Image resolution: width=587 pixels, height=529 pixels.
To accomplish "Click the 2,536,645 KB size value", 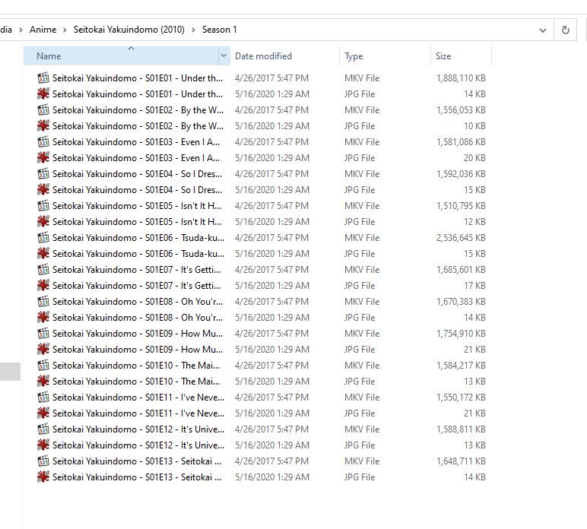I will pyautogui.click(x=461, y=238).
